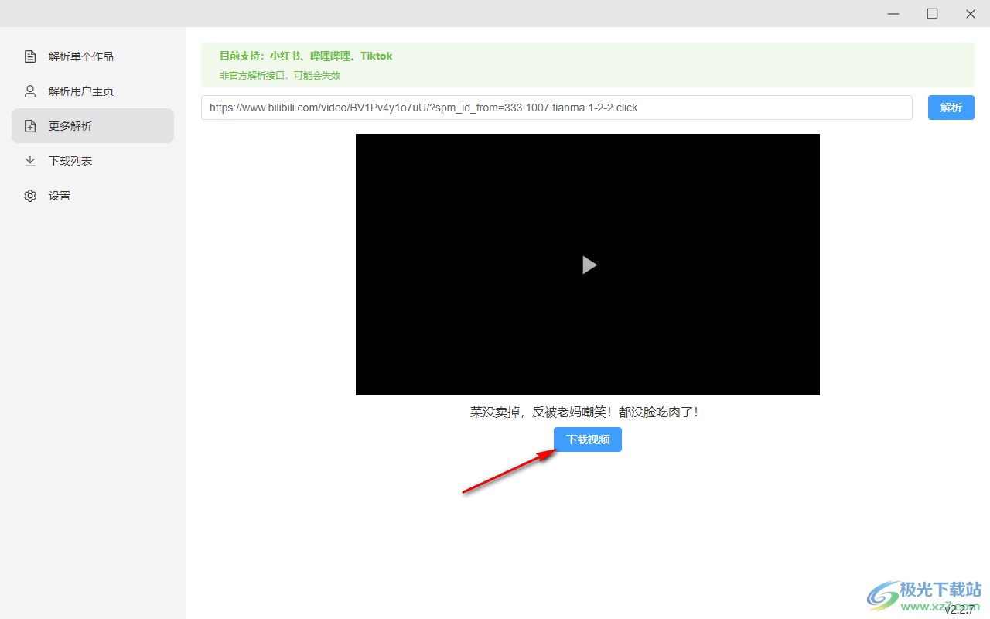990x619 pixels.
Task: Click the user icon beside 解析用户主页
Action: coord(30,91)
